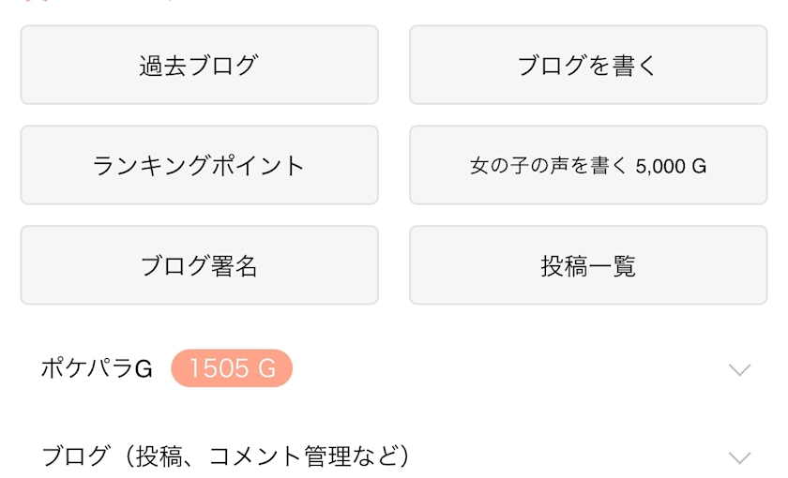
Task: Go to 投稿一覧
Action: pyautogui.click(x=588, y=266)
